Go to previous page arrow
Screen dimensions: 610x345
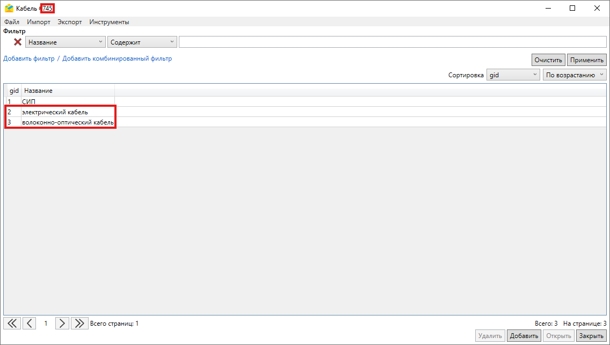(30, 323)
